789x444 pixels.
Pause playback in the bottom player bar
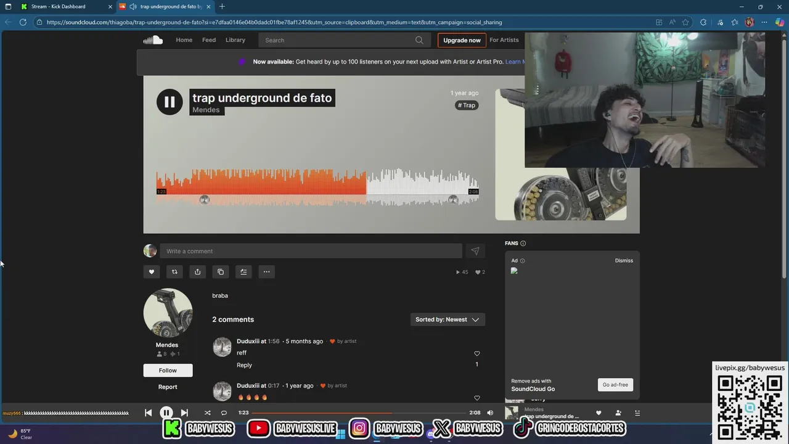(x=166, y=413)
